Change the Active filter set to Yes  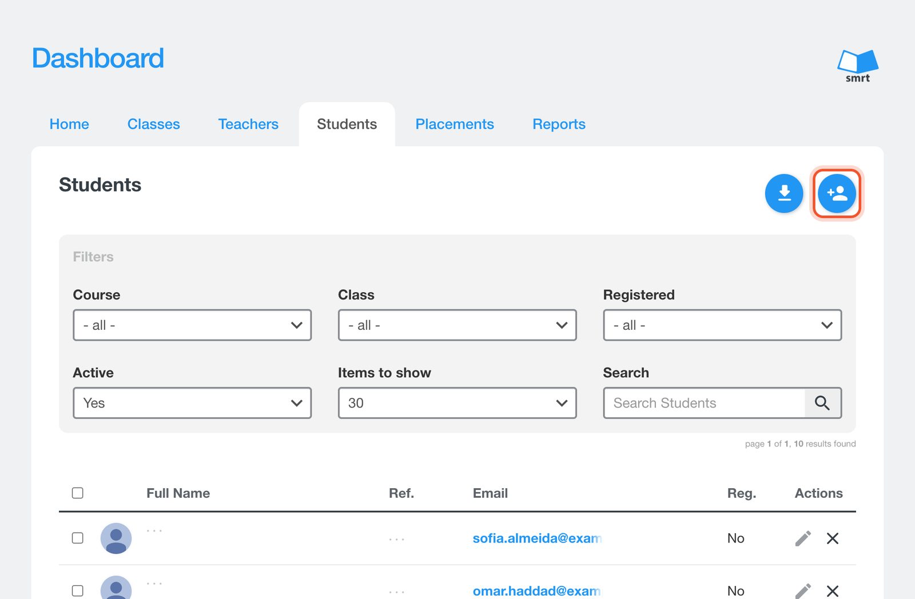coord(192,403)
